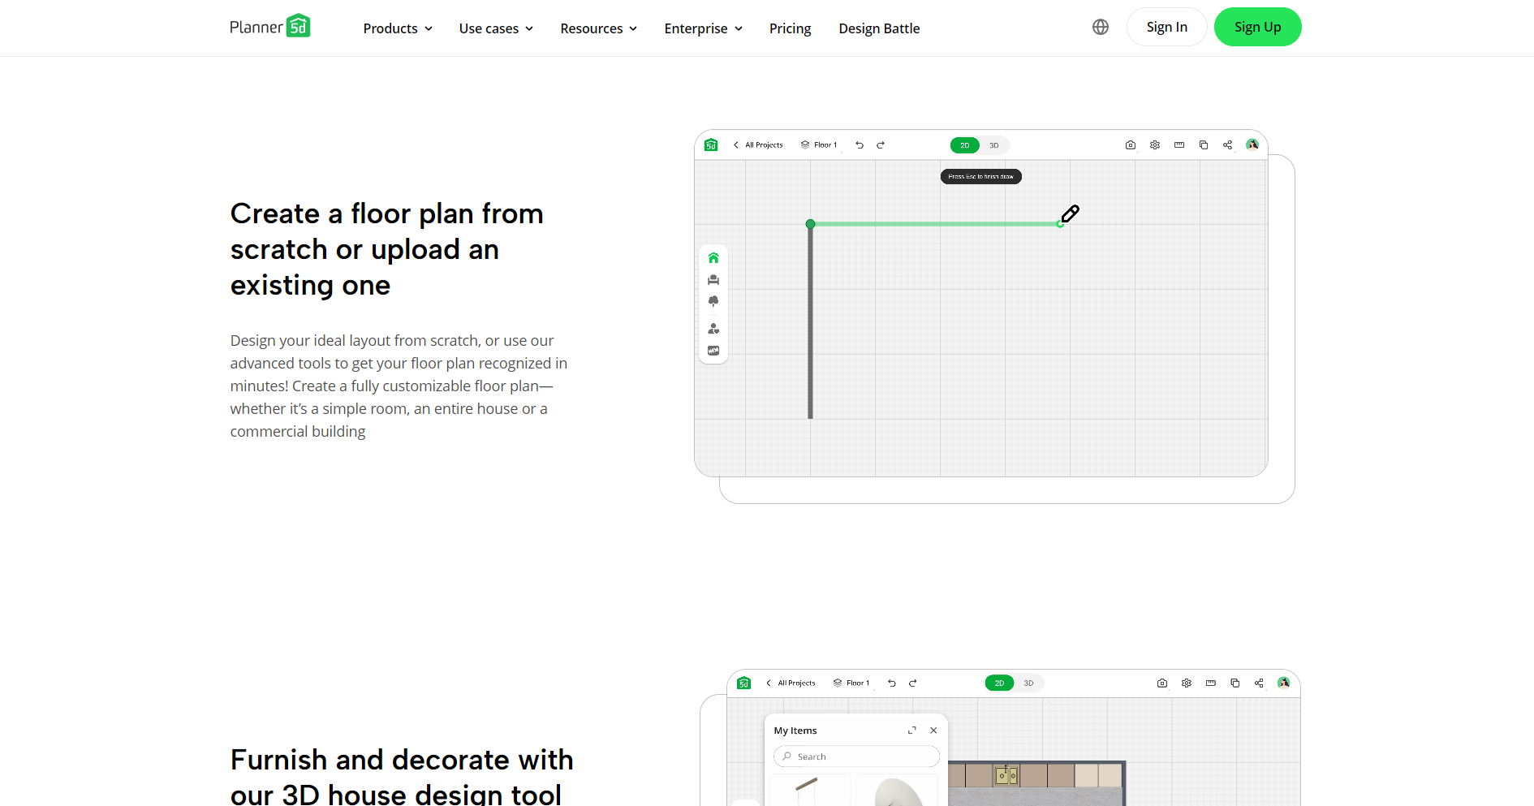Click the Sign Up button
This screenshot has height=806, width=1534.
click(1257, 27)
